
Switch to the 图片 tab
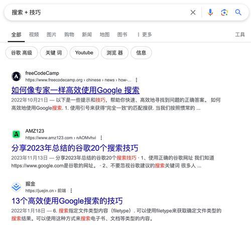(x=52, y=35)
